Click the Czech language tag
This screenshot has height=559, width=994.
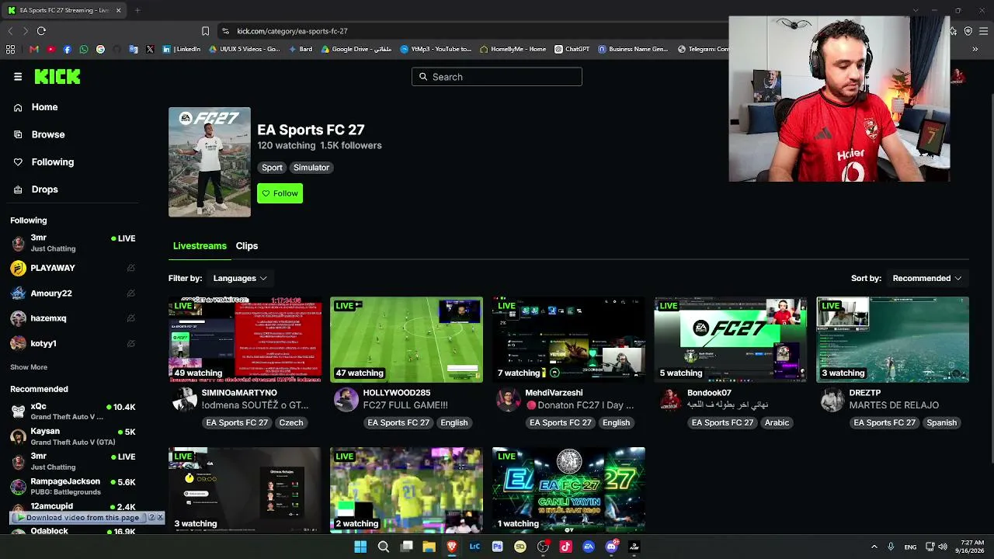pyautogui.click(x=291, y=422)
